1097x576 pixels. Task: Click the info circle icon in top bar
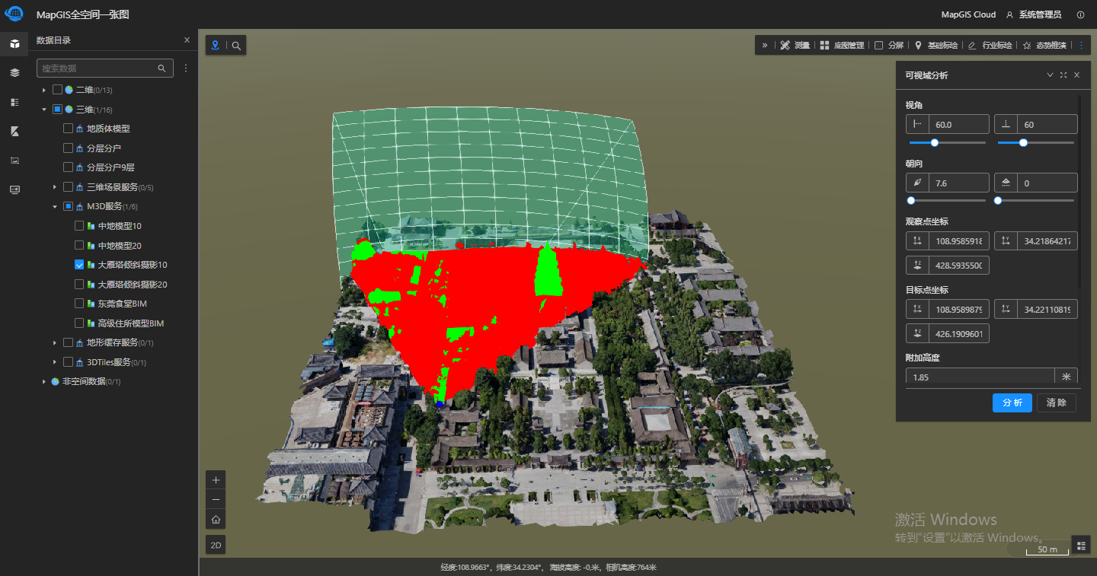[1080, 14]
